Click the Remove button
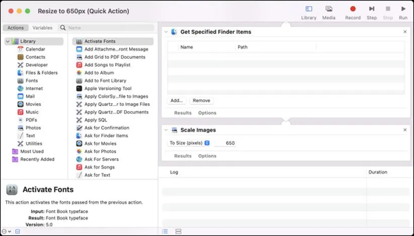 (x=201, y=100)
